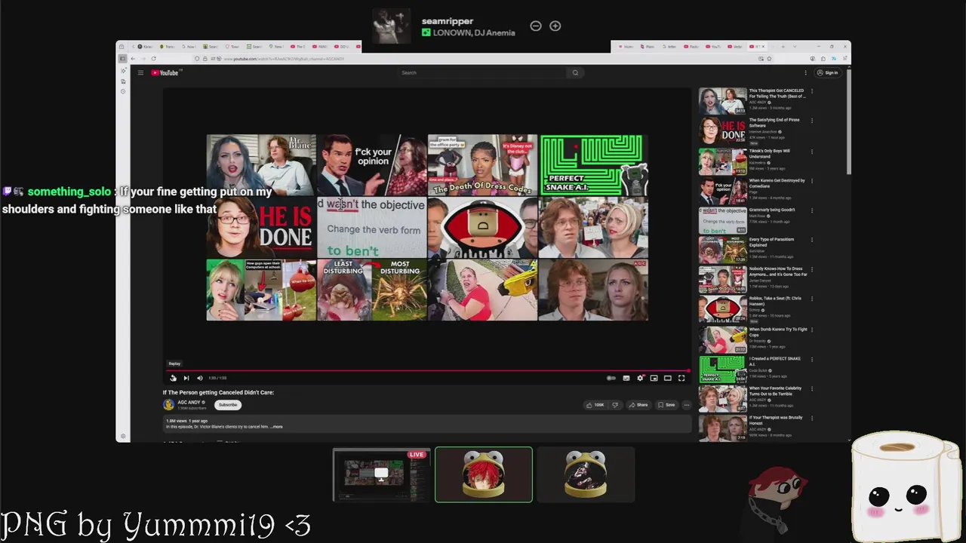Select the dark-haired frog avatar tile
This screenshot has width=966, height=543.
tap(586, 474)
